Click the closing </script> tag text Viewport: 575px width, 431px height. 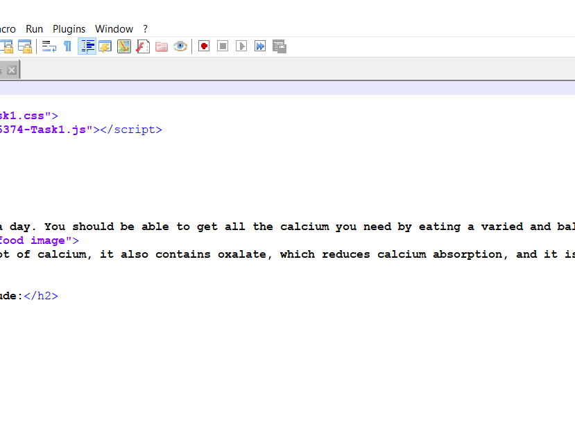[131, 130]
